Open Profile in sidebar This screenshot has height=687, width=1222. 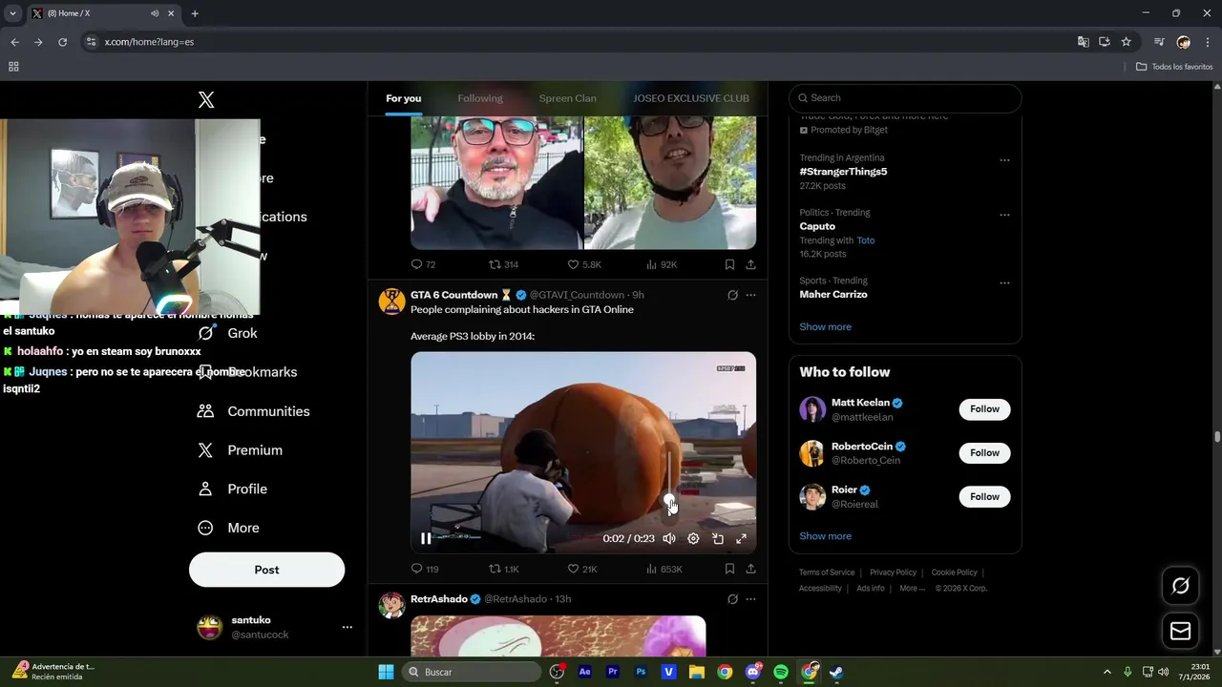pyautogui.click(x=233, y=489)
